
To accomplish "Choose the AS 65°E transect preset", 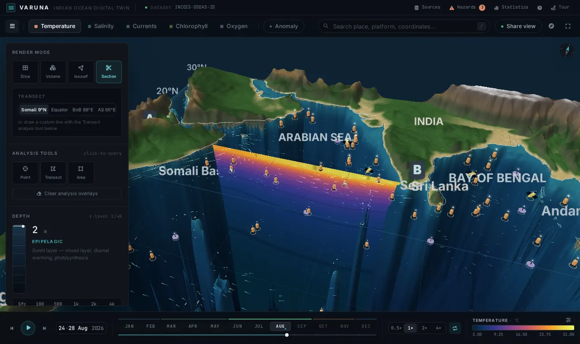I will pos(106,110).
